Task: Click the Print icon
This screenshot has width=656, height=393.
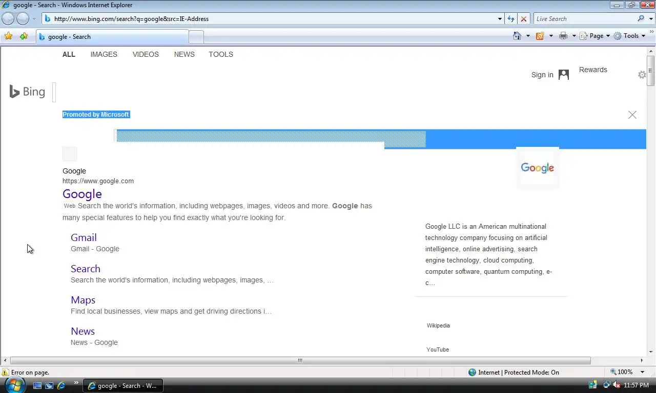Action: (x=563, y=36)
